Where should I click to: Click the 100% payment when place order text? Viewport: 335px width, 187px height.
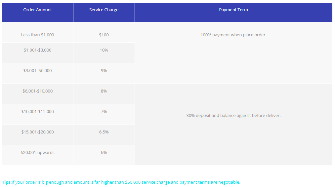click(233, 35)
